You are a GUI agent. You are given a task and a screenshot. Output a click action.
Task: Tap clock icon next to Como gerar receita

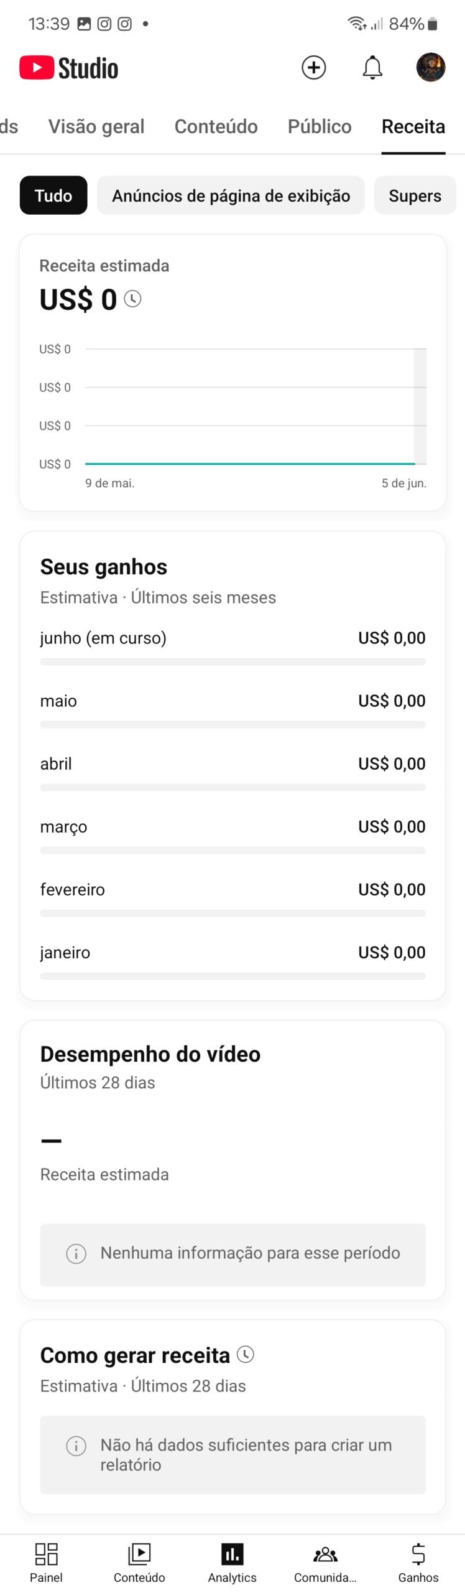pyautogui.click(x=246, y=1355)
